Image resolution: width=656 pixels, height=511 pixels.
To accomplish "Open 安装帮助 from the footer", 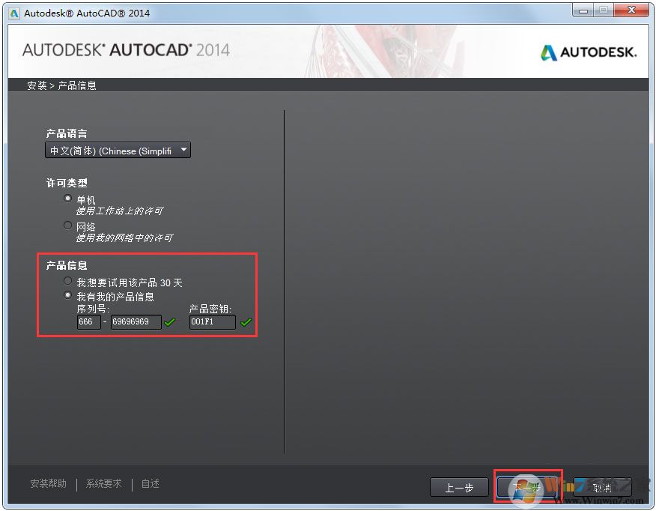I will (x=47, y=483).
